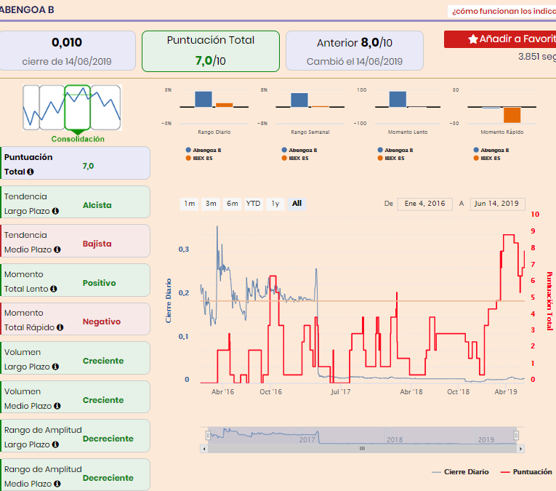The height and width of the screenshot is (491, 556).
Task: Toggle Abengoa B legend under Rango Semanal
Action: point(299,150)
